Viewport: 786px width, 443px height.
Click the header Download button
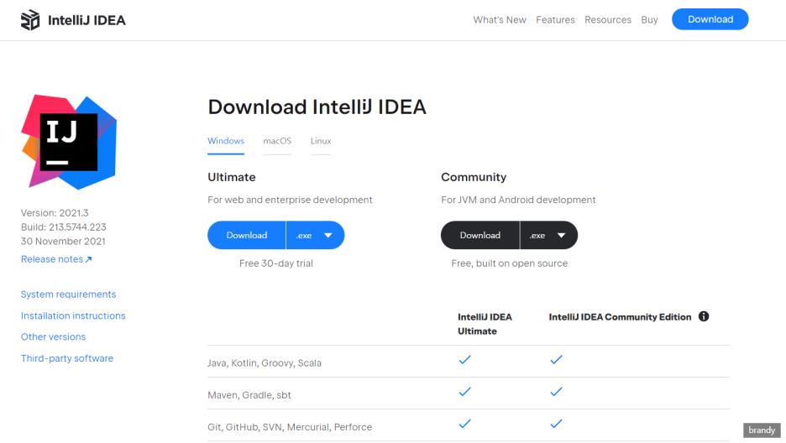pos(710,19)
